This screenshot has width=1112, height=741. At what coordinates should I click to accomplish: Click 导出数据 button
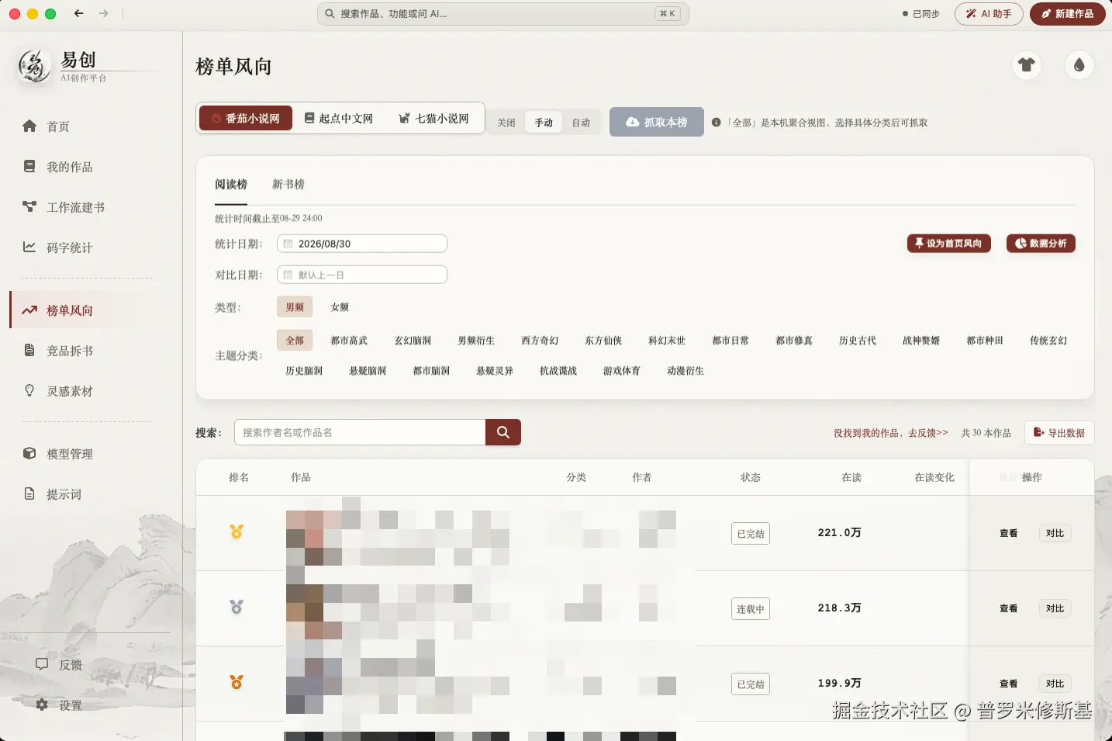pos(1059,433)
